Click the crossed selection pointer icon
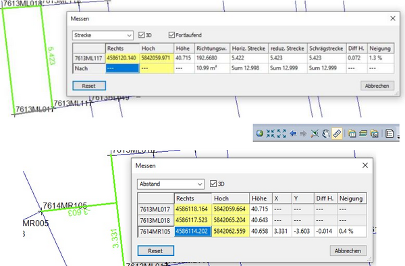The image size is (405, 266). (315, 133)
